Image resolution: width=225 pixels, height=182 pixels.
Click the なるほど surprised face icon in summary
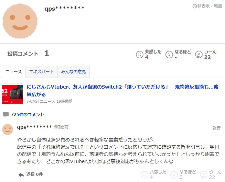point(169,55)
